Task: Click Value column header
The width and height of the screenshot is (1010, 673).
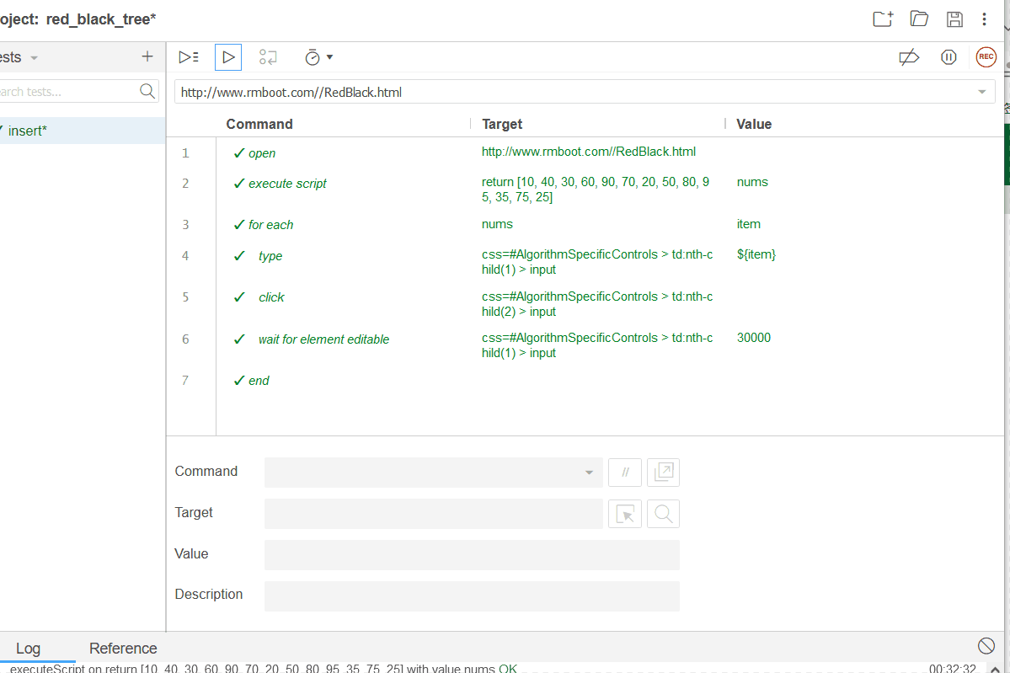Action: pos(754,124)
